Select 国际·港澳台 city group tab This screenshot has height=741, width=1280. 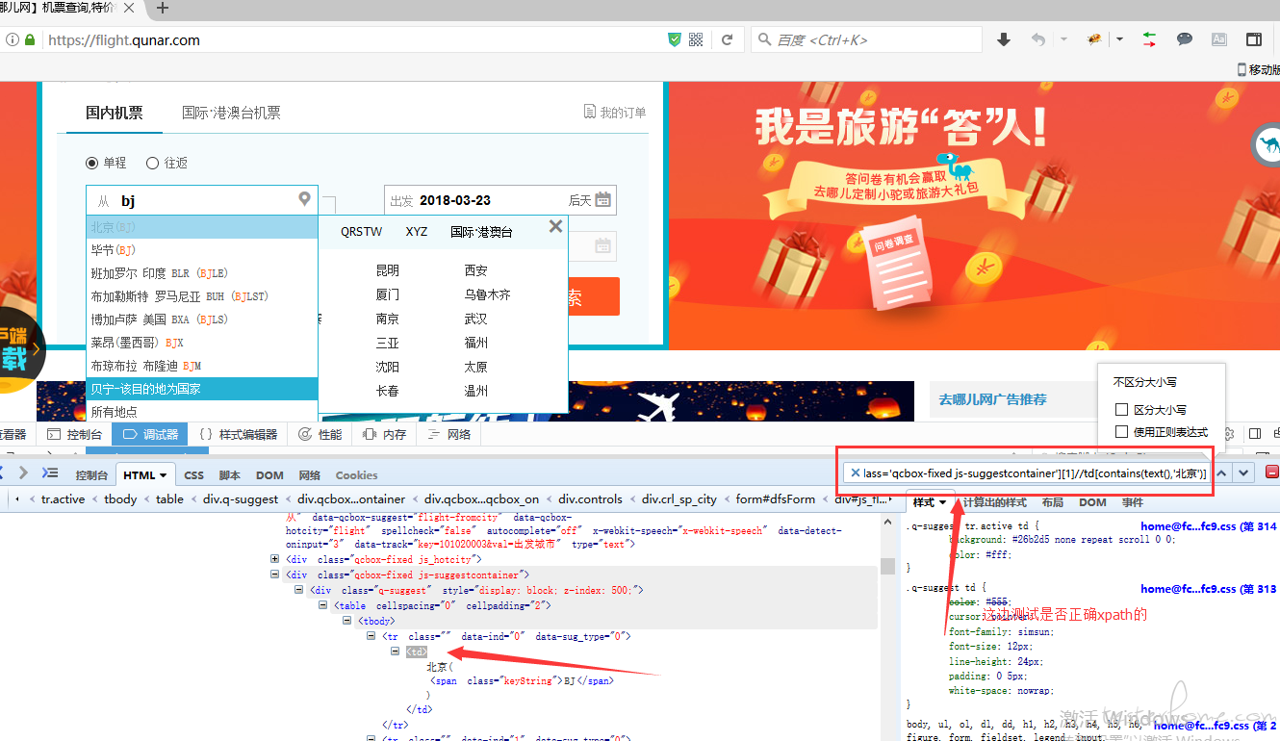481,232
